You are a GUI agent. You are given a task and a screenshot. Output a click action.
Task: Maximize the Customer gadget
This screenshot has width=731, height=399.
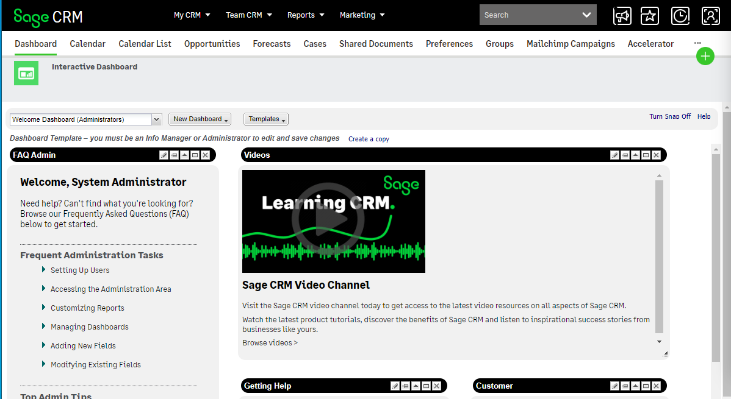click(x=646, y=386)
